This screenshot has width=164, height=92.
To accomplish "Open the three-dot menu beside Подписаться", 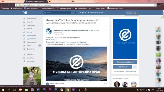I will coord(135,67).
